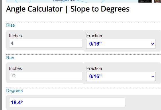Open the Run Fraction dropdown
This screenshot has width=161, height=110.
(121, 76)
